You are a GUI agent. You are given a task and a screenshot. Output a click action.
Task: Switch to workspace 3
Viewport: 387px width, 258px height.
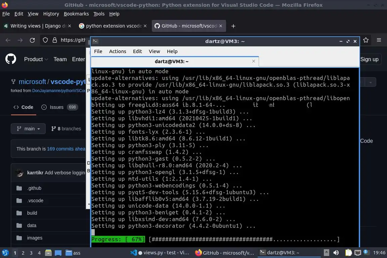31,253
